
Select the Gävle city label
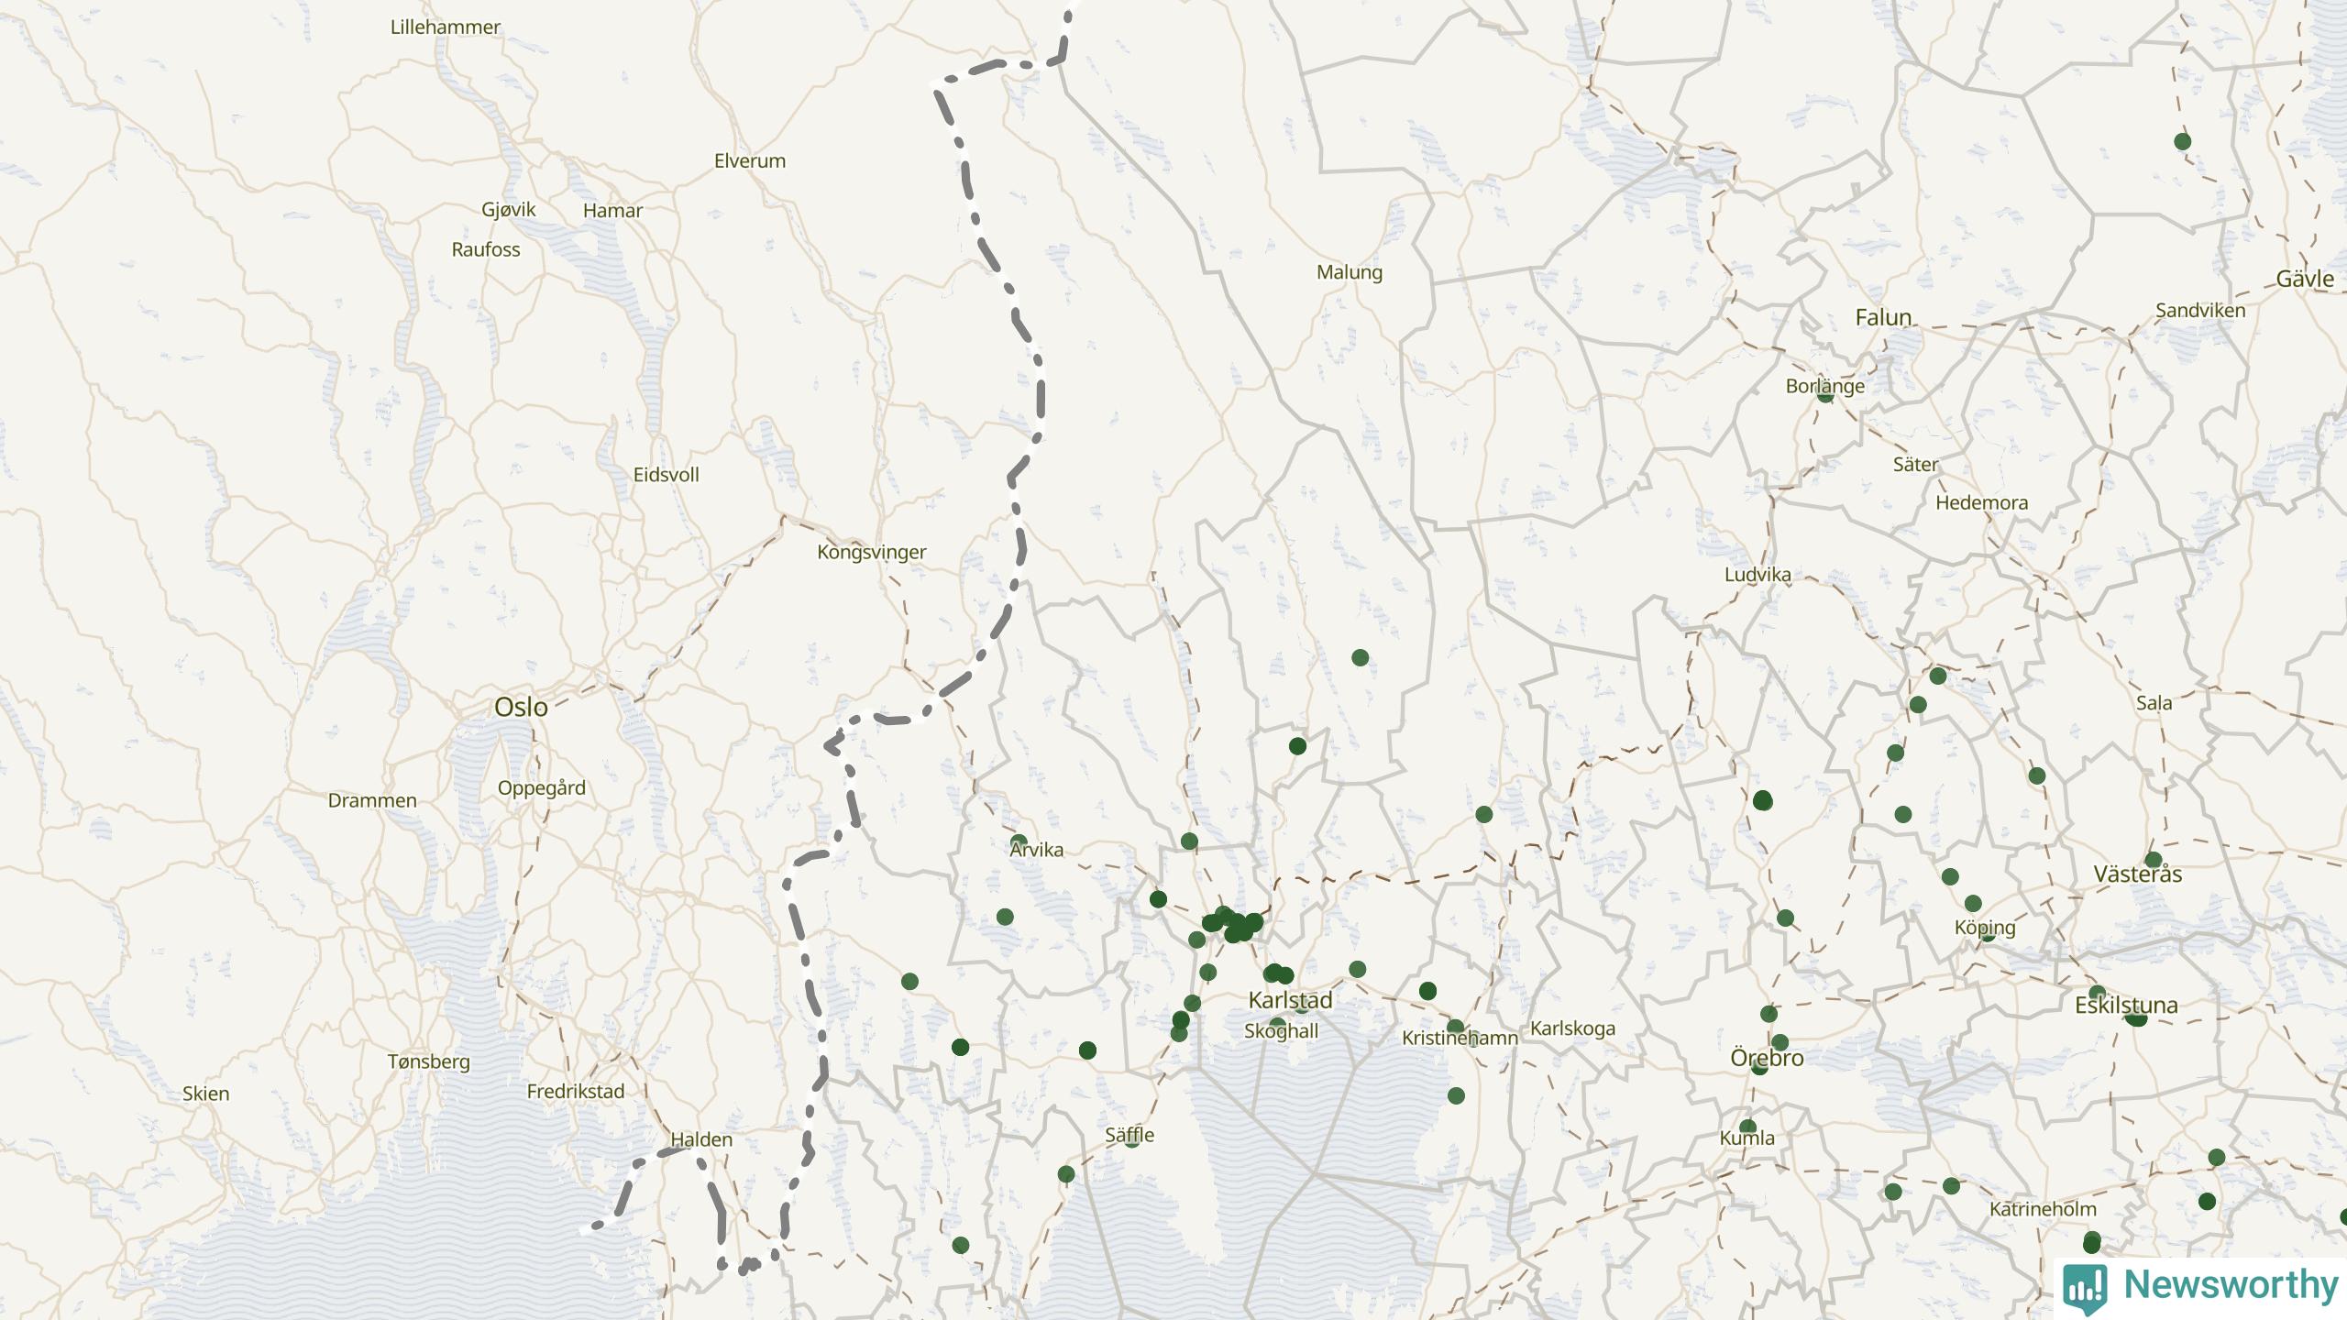point(2306,280)
